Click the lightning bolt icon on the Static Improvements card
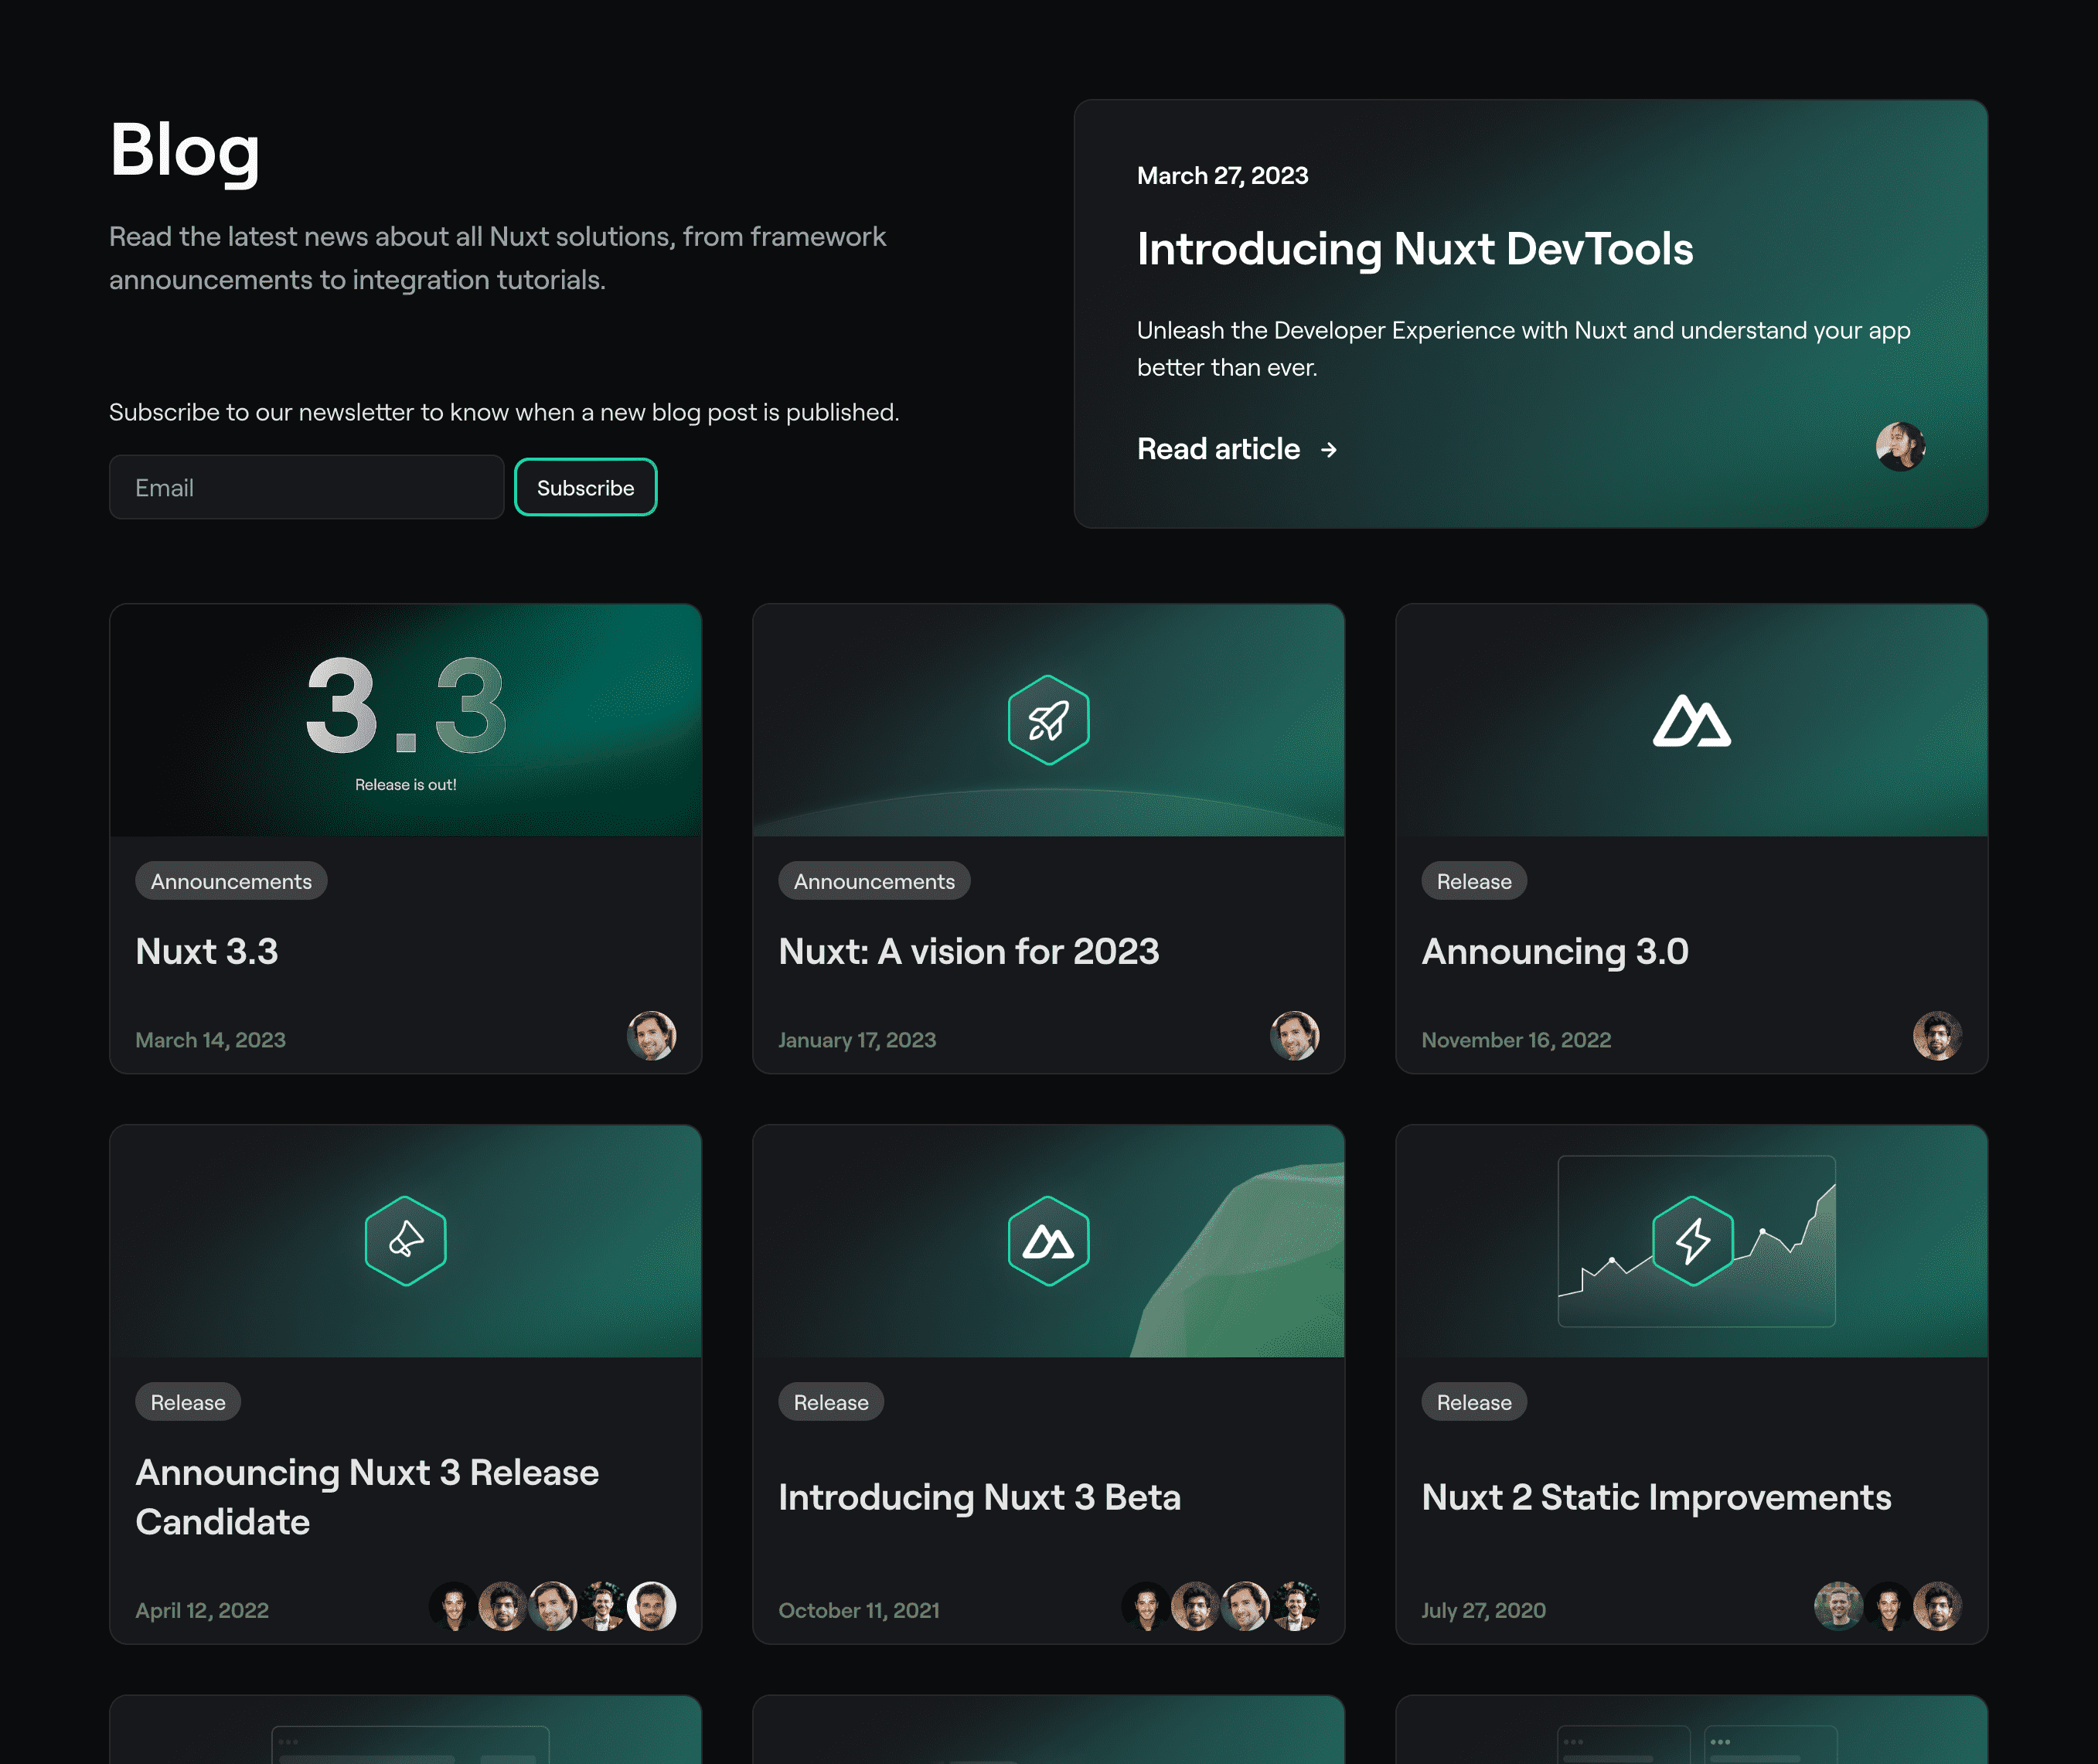This screenshot has height=1764, width=2098. 1692,1241
